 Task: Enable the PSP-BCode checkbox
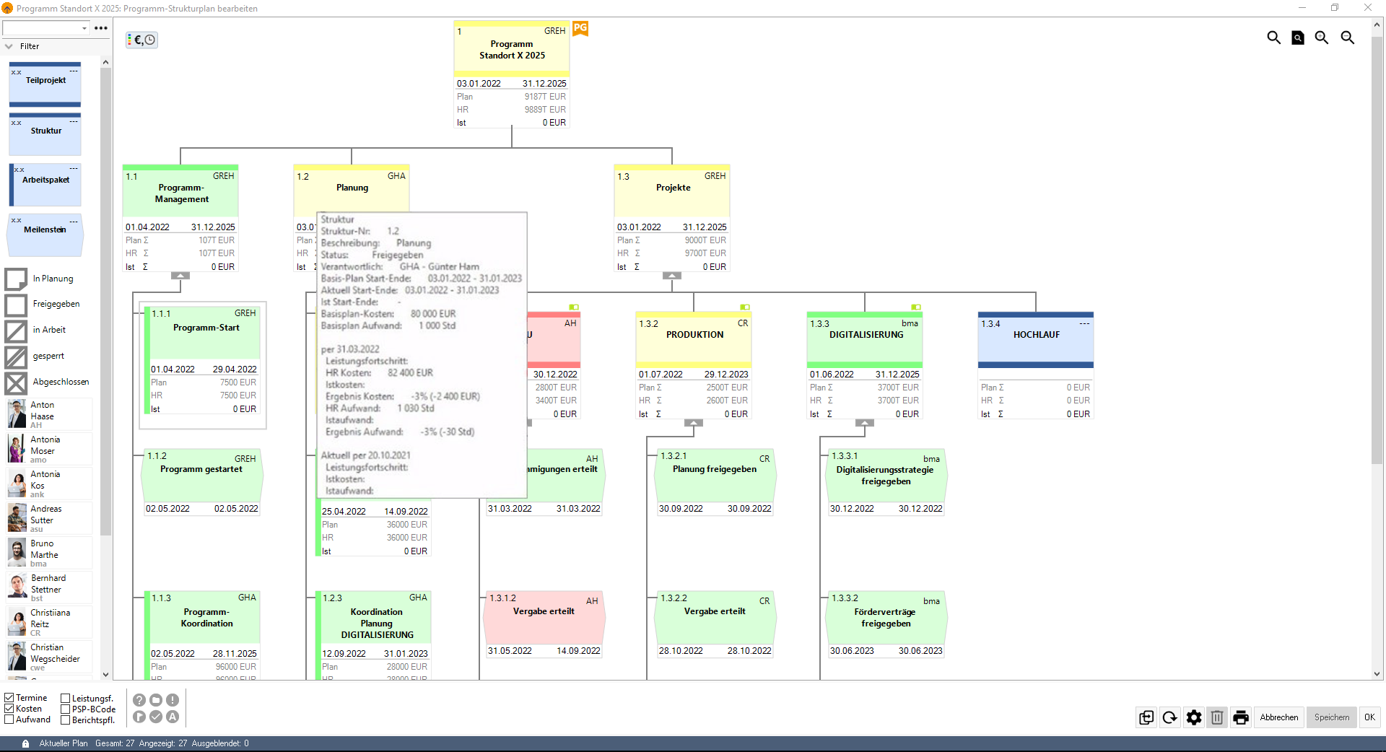click(x=66, y=709)
